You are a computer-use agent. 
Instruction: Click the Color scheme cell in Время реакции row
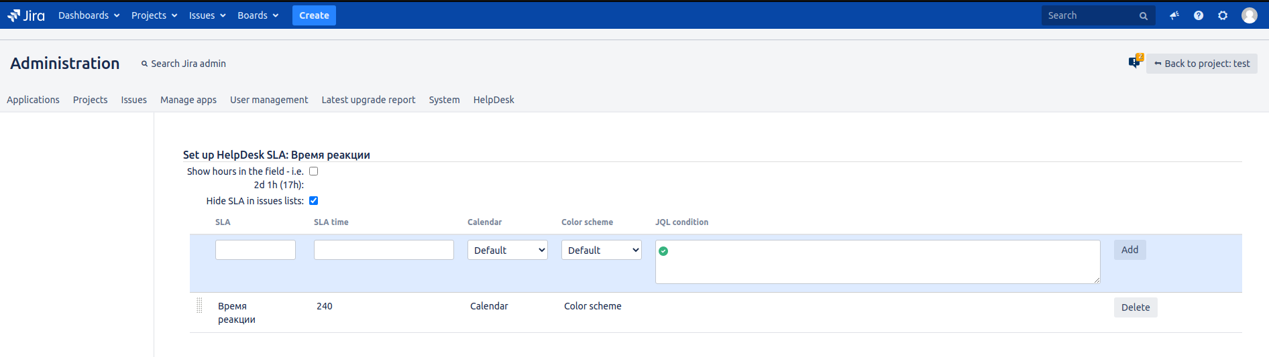[592, 306]
